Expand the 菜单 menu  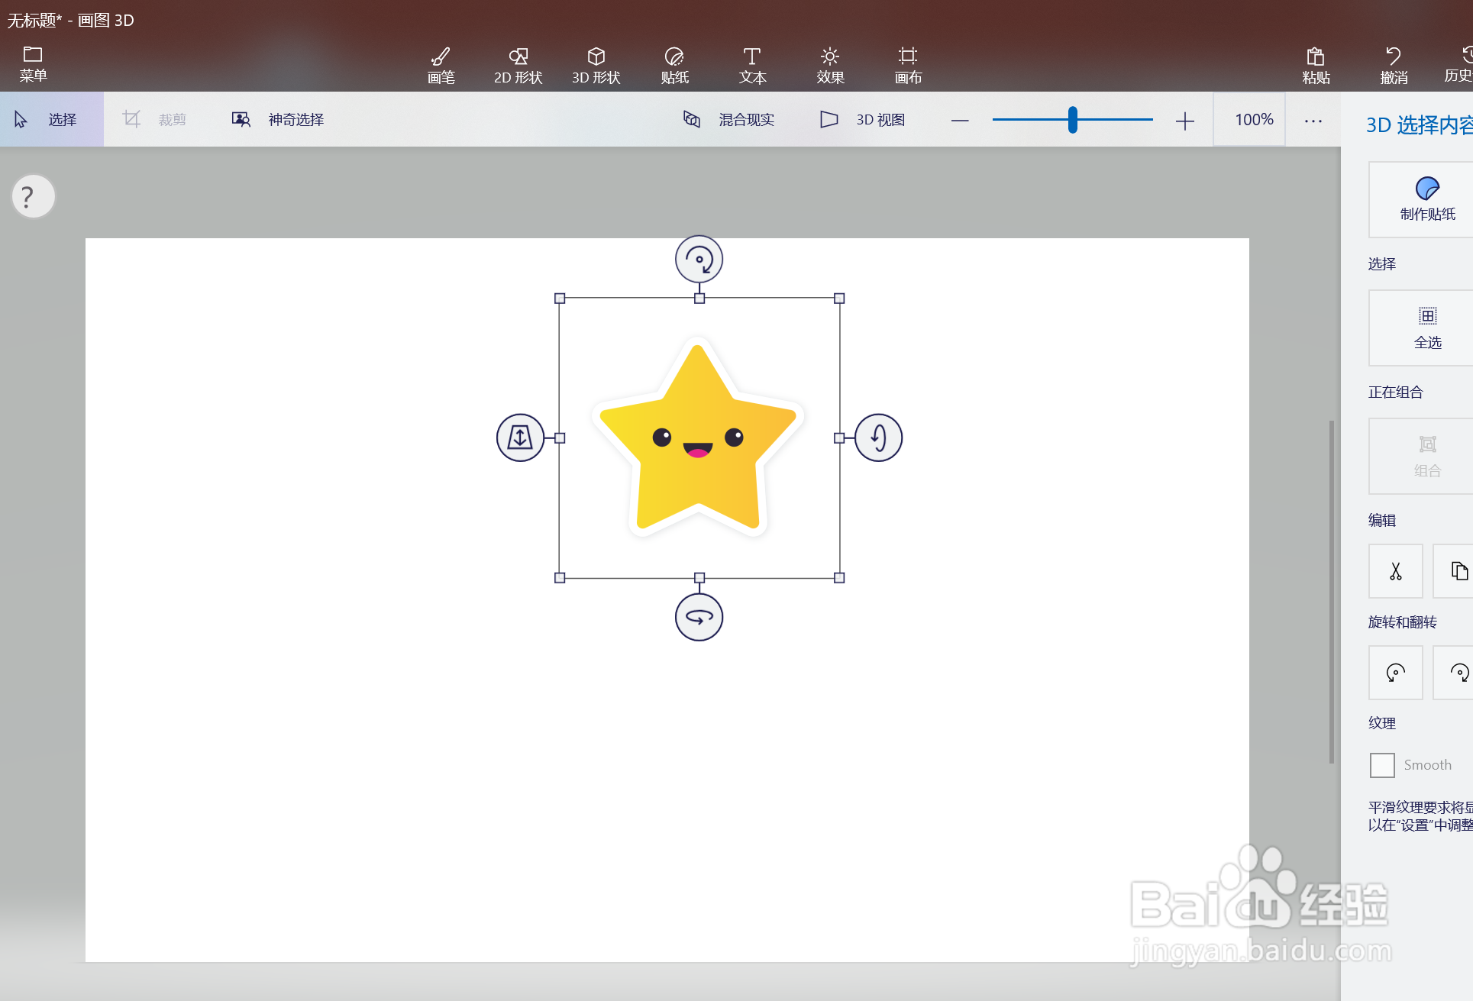tap(33, 63)
